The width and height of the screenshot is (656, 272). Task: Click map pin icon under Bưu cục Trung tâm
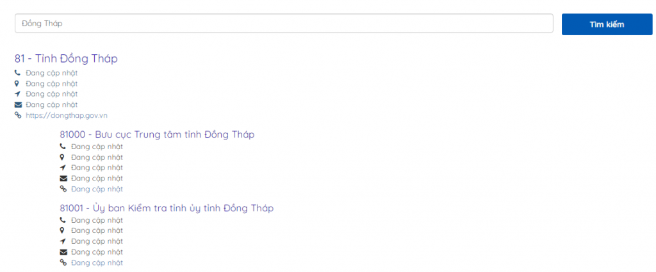tap(62, 157)
